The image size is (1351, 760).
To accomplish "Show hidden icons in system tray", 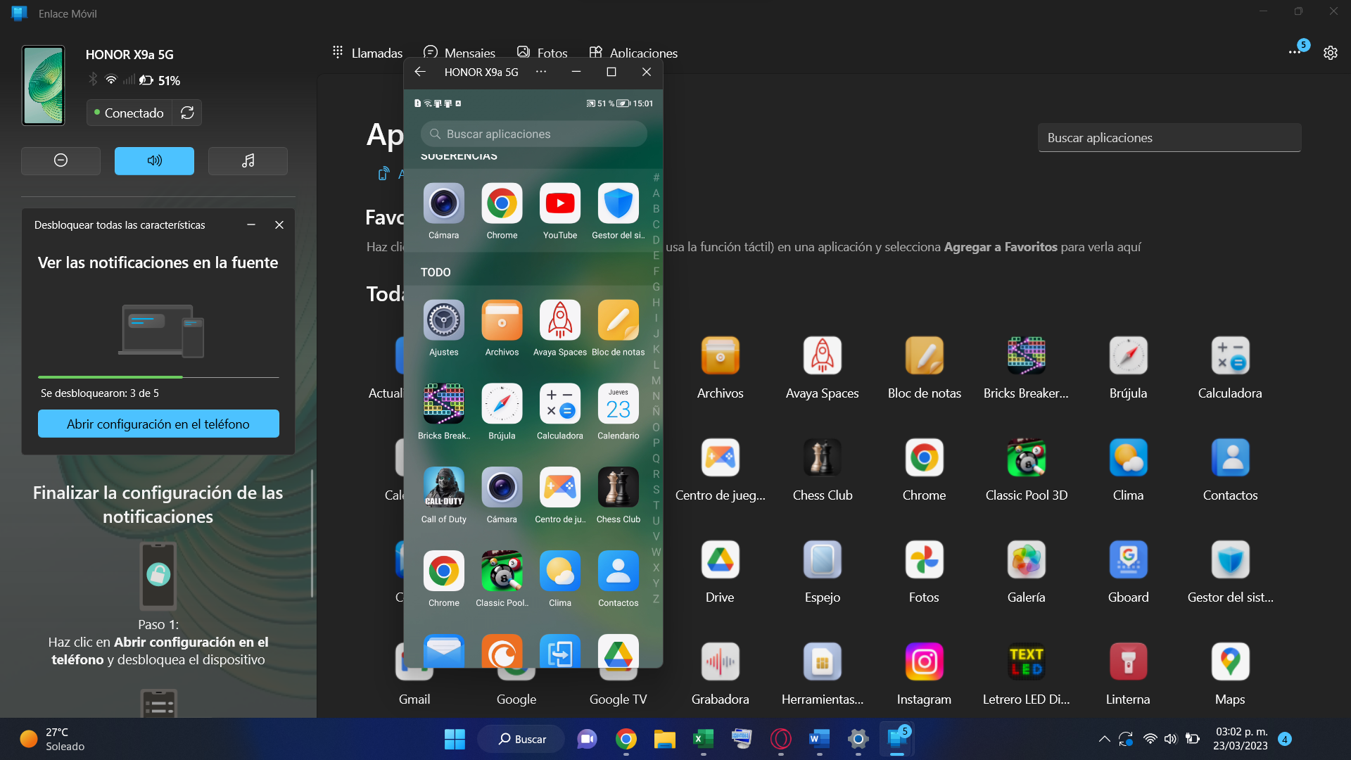I will (1104, 739).
